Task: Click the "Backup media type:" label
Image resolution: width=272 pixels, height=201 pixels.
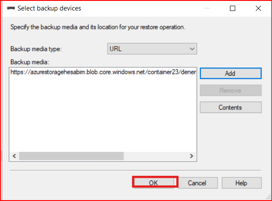Action: point(36,49)
